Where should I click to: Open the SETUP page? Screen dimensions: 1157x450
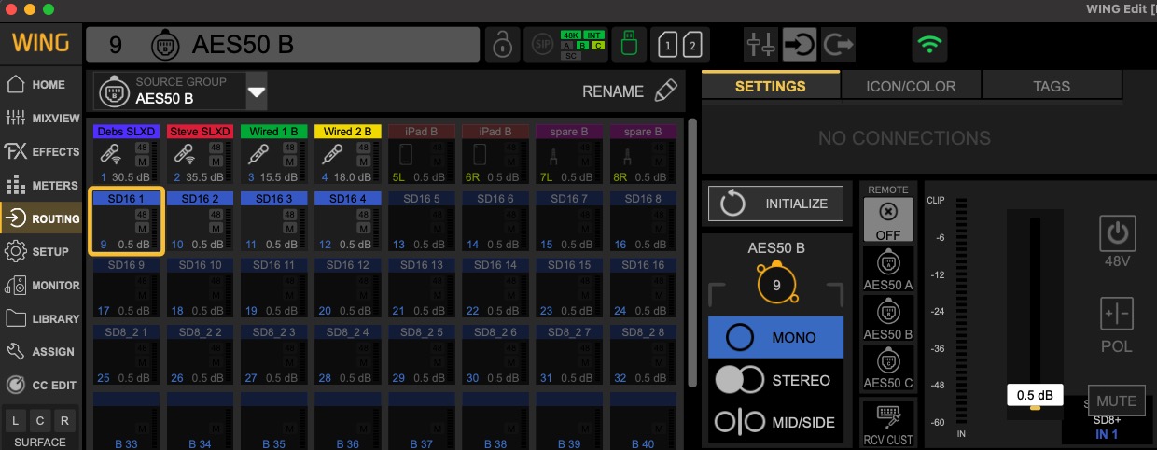click(41, 251)
